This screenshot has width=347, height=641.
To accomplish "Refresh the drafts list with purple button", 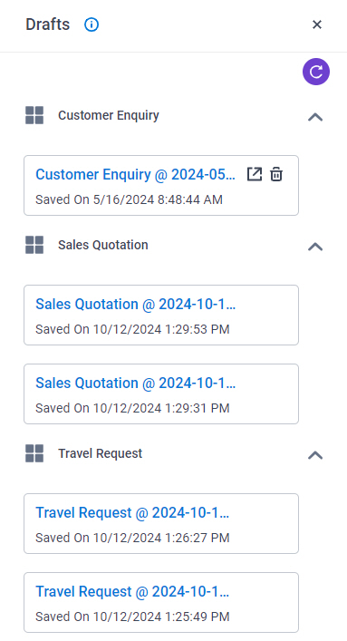I will click(316, 72).
